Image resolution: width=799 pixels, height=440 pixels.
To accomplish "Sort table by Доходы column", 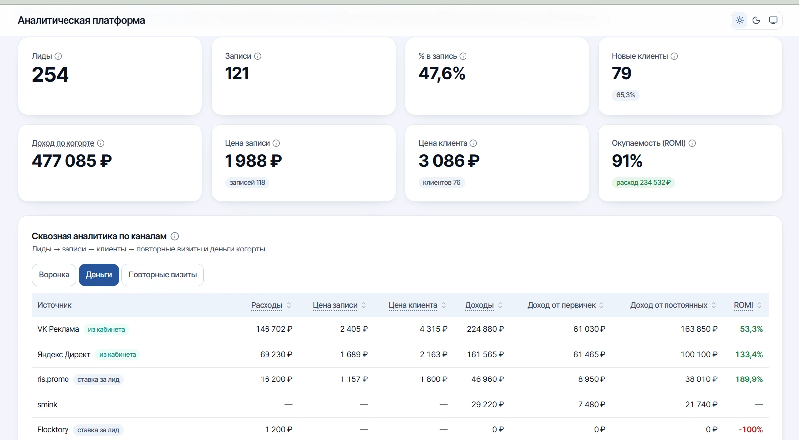I will pyautogui.click(x=484, y=305).
